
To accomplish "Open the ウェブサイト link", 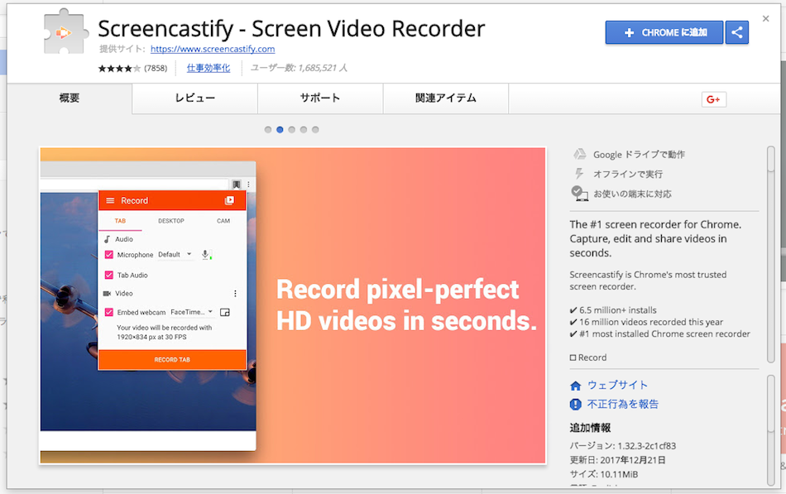I will point(617,385).
